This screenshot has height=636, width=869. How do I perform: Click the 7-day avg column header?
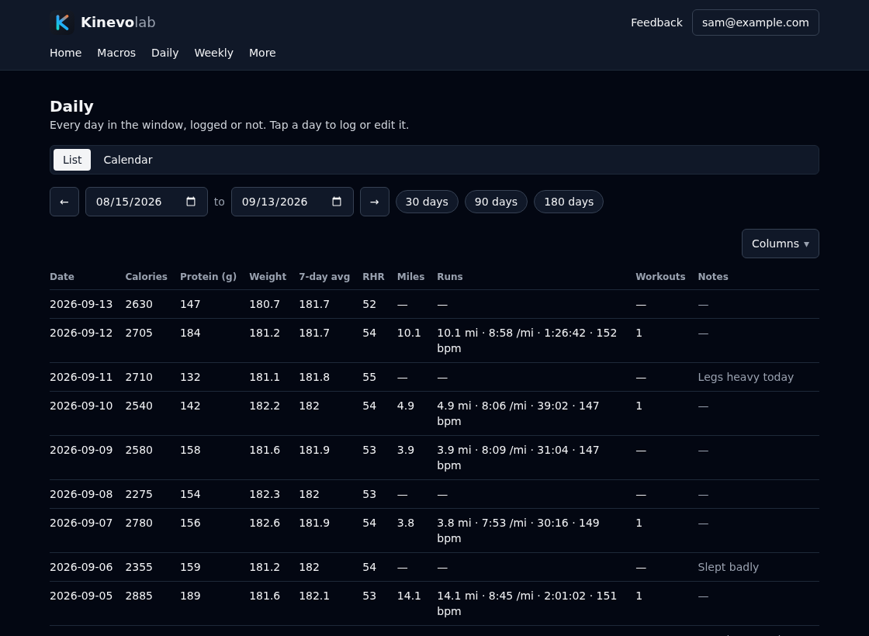pyautogui.click(x=324, y=276)
